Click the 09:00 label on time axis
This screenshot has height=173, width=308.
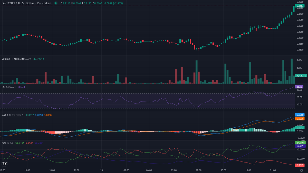[x=174, y=170]
